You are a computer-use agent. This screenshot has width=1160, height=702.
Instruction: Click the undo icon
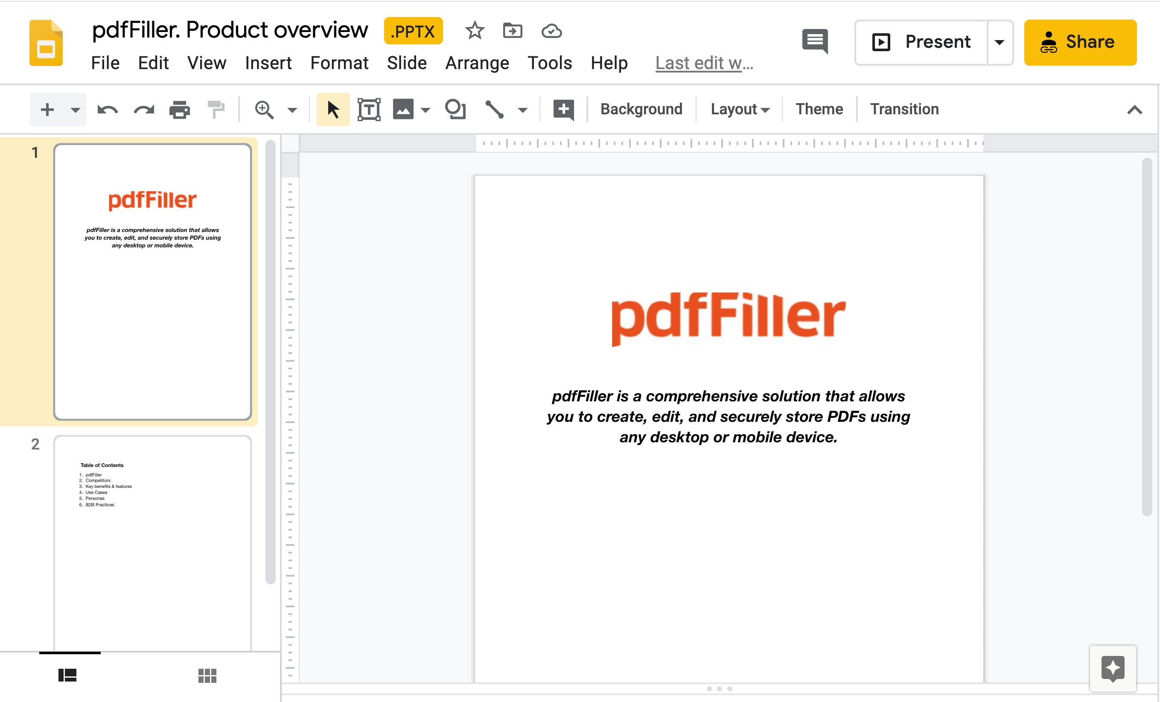(x=107, y=108)
